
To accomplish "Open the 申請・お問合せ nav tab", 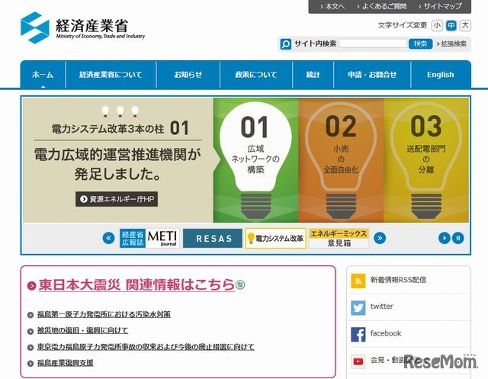I will pyautogui.click(x=372, y=75).
